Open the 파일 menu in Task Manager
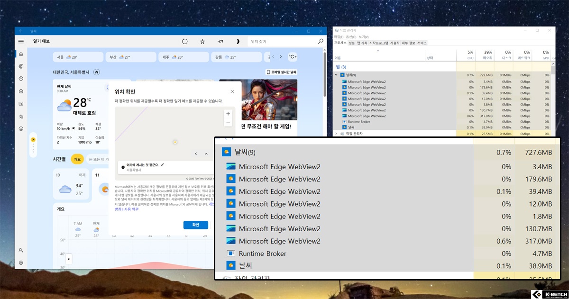 [339, 36]
